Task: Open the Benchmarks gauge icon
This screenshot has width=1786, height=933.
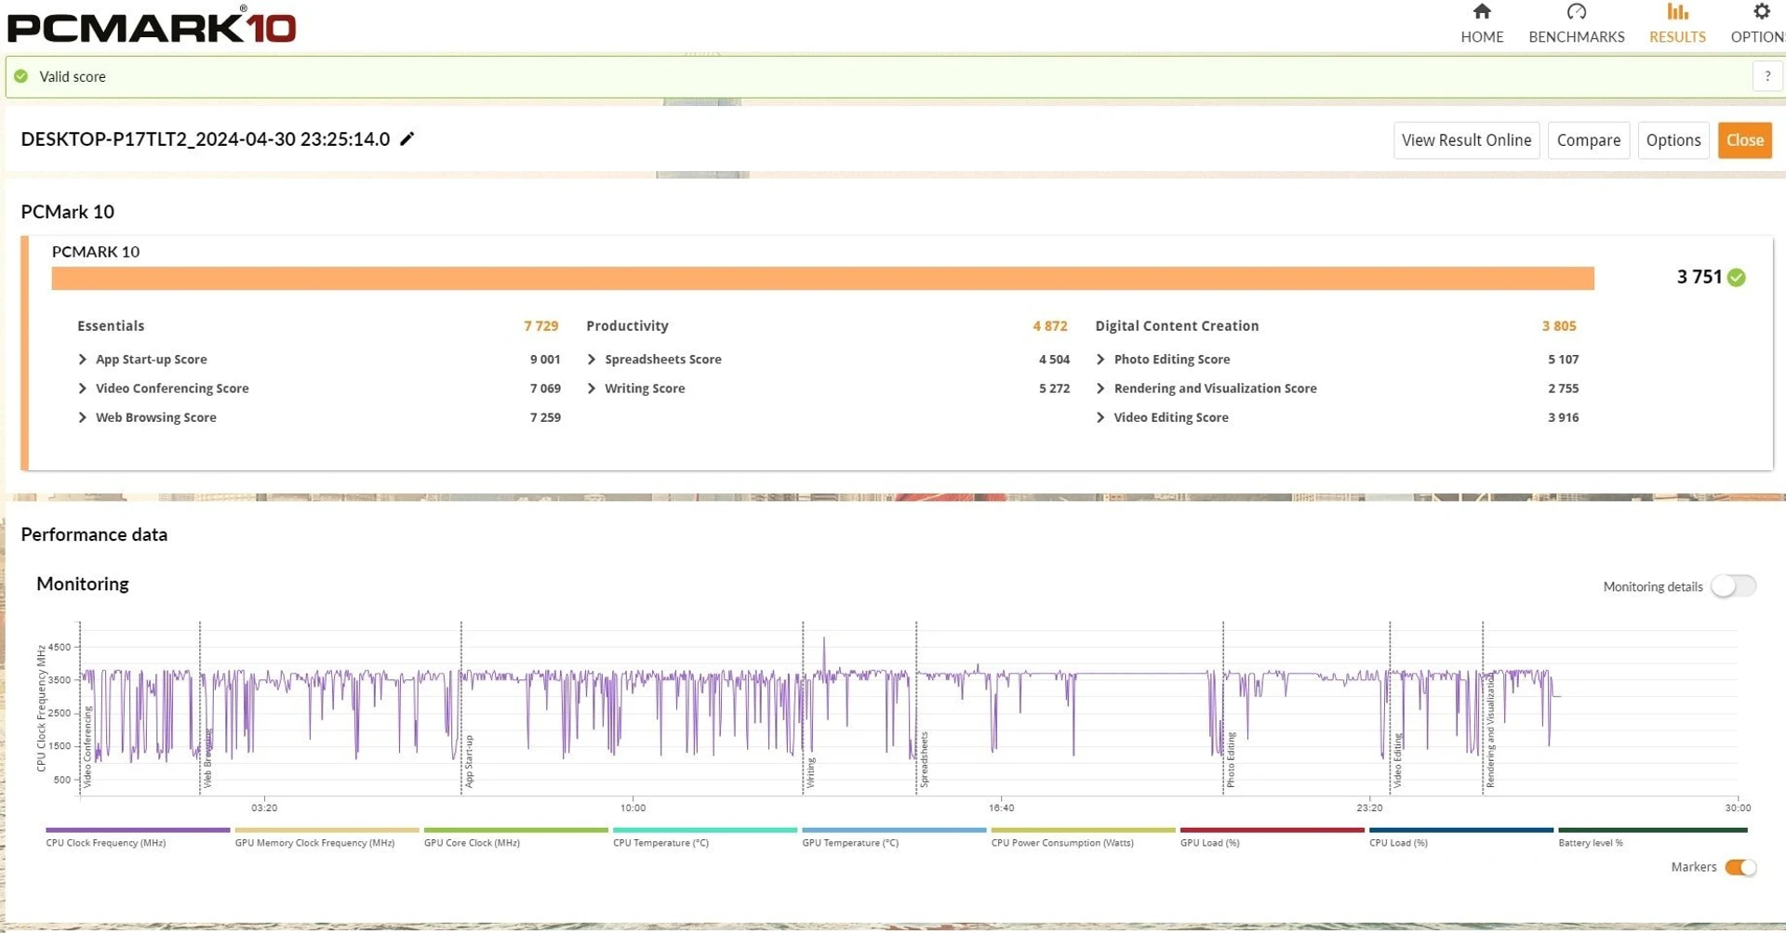Action: tap(1576, 12)
